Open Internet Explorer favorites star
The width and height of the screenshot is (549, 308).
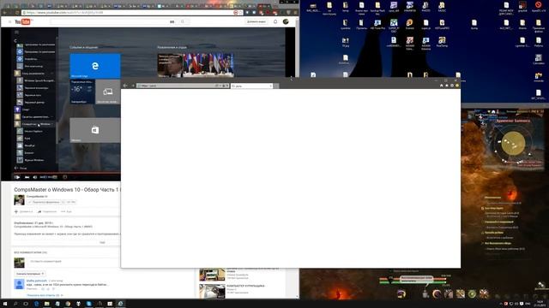click(446, 86)
